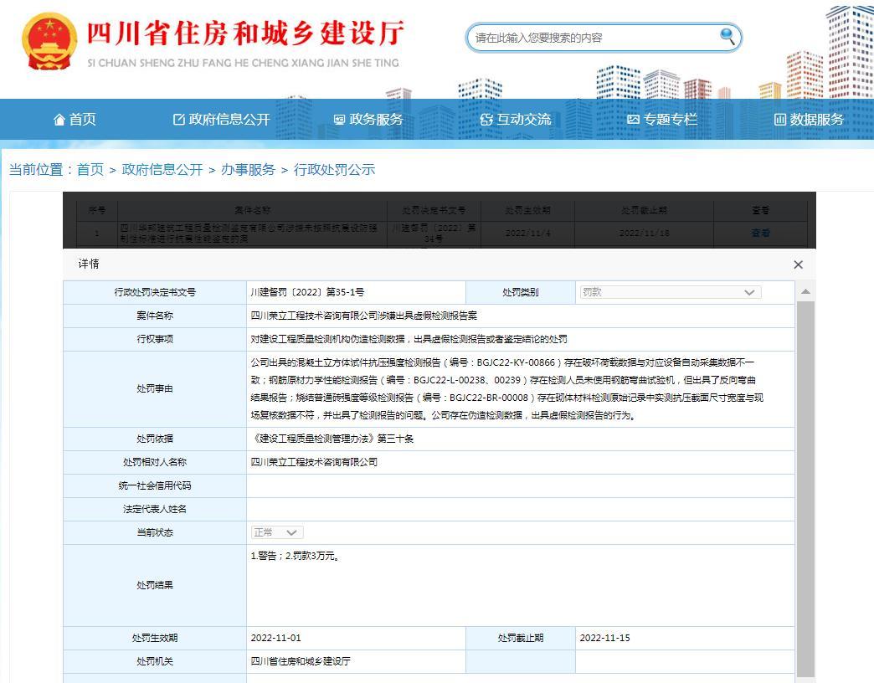Click the 法定代表人姓名 label cell
This screenshot has width=874, height=683.
[x=155, y=509]
